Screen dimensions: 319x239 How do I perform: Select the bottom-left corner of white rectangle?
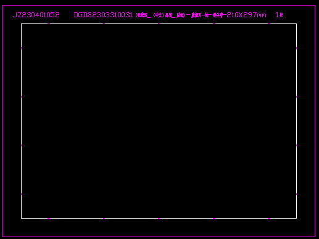point(22,218)
